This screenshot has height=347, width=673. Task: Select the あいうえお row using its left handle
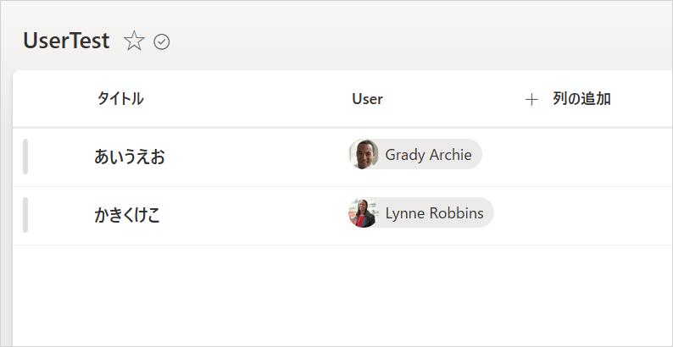pyautogui.click(x=25, y=157)
